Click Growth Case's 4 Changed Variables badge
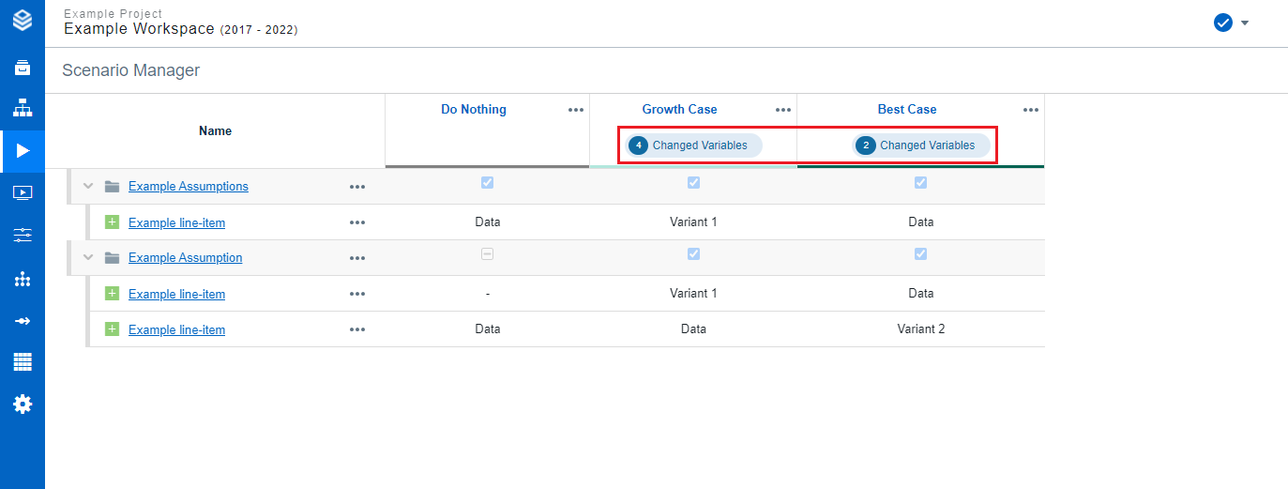Viewport: 1288px width, 489px height. [694, 145]
